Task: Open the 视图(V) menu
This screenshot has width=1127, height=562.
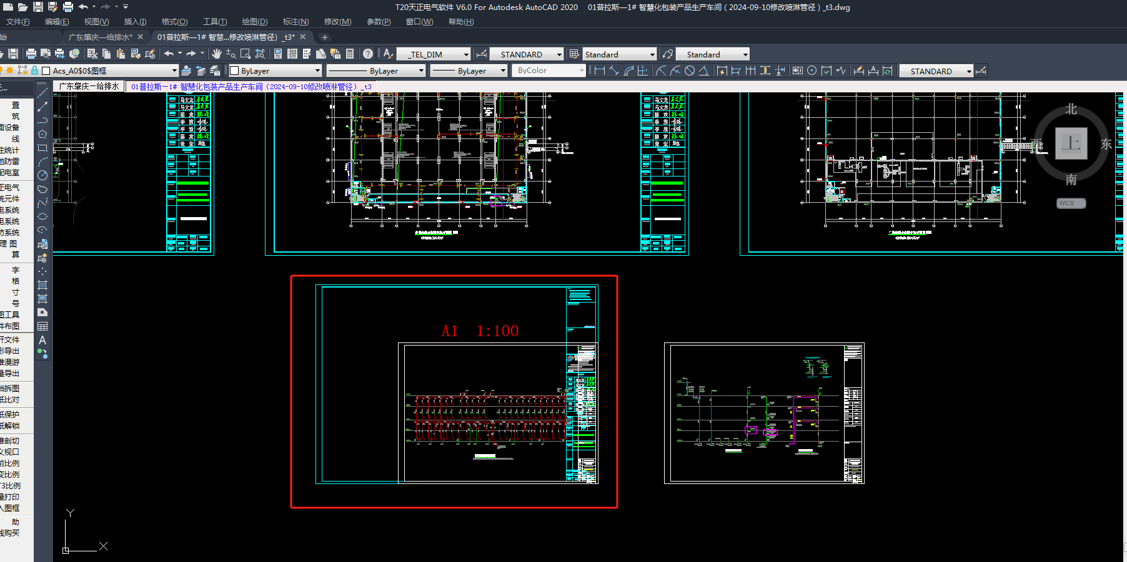Action: point(96,22)
